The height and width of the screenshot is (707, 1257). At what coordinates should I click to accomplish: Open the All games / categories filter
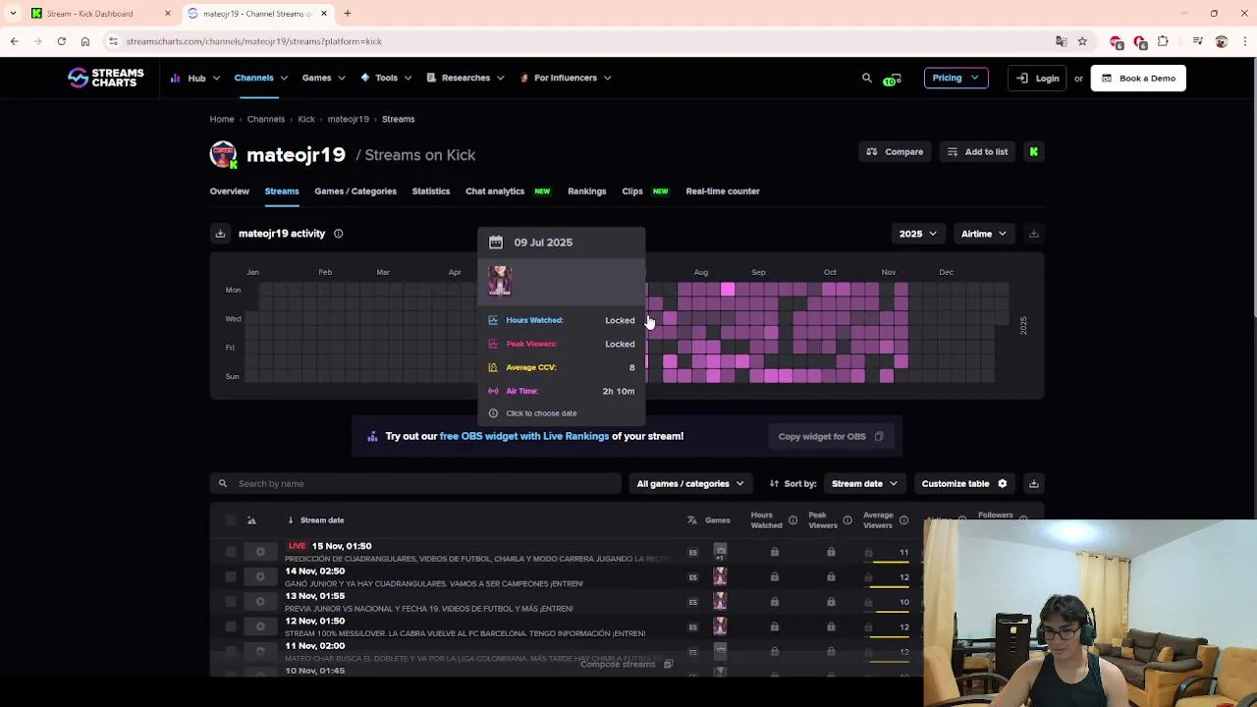(689, 483)
